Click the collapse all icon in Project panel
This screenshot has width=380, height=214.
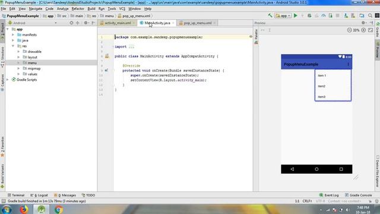[x=78, y=23]
